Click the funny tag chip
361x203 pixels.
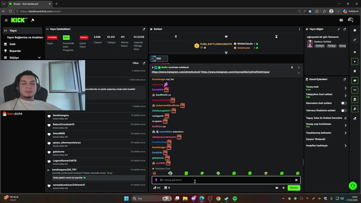click(x=343, y=46)
